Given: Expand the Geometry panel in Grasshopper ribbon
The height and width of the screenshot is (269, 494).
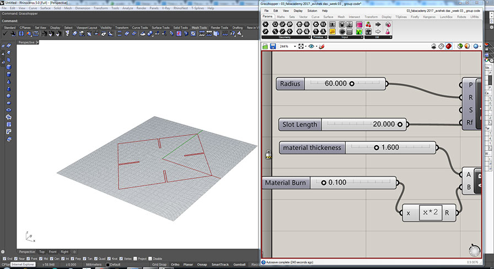Looking at the screenshot, I should coord(309,37).
